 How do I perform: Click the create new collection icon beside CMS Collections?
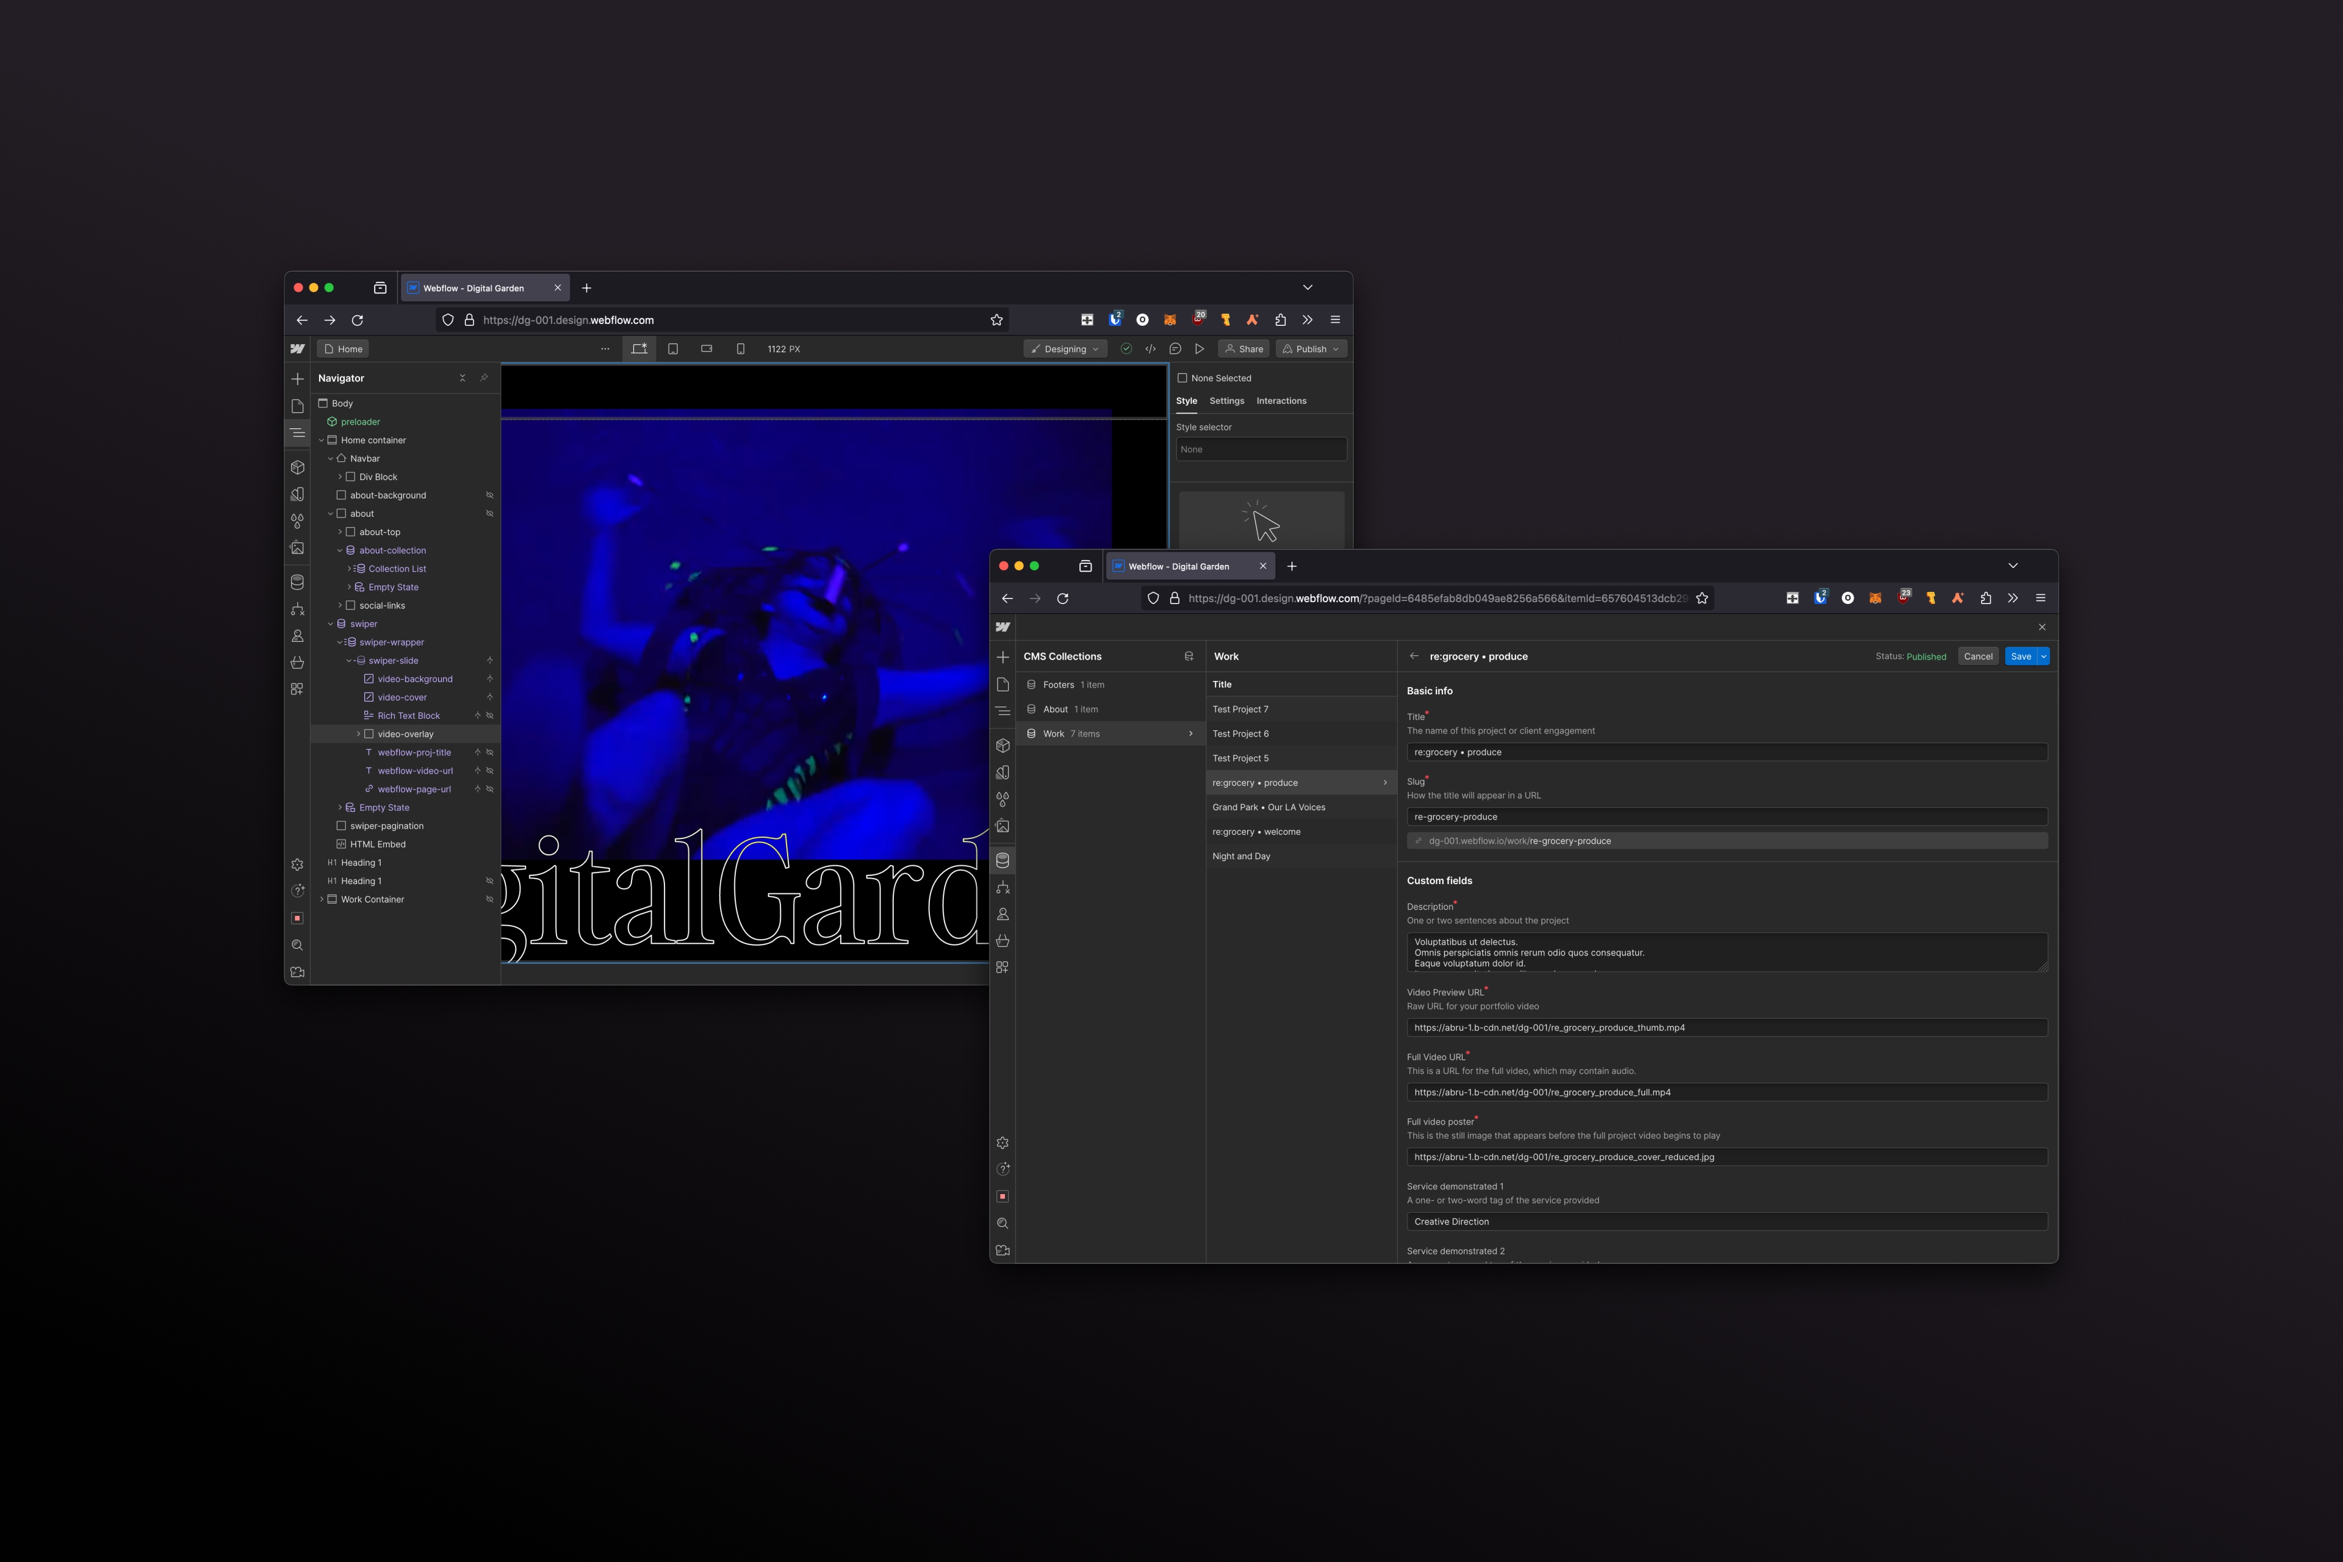click(x=1189, y=657)
